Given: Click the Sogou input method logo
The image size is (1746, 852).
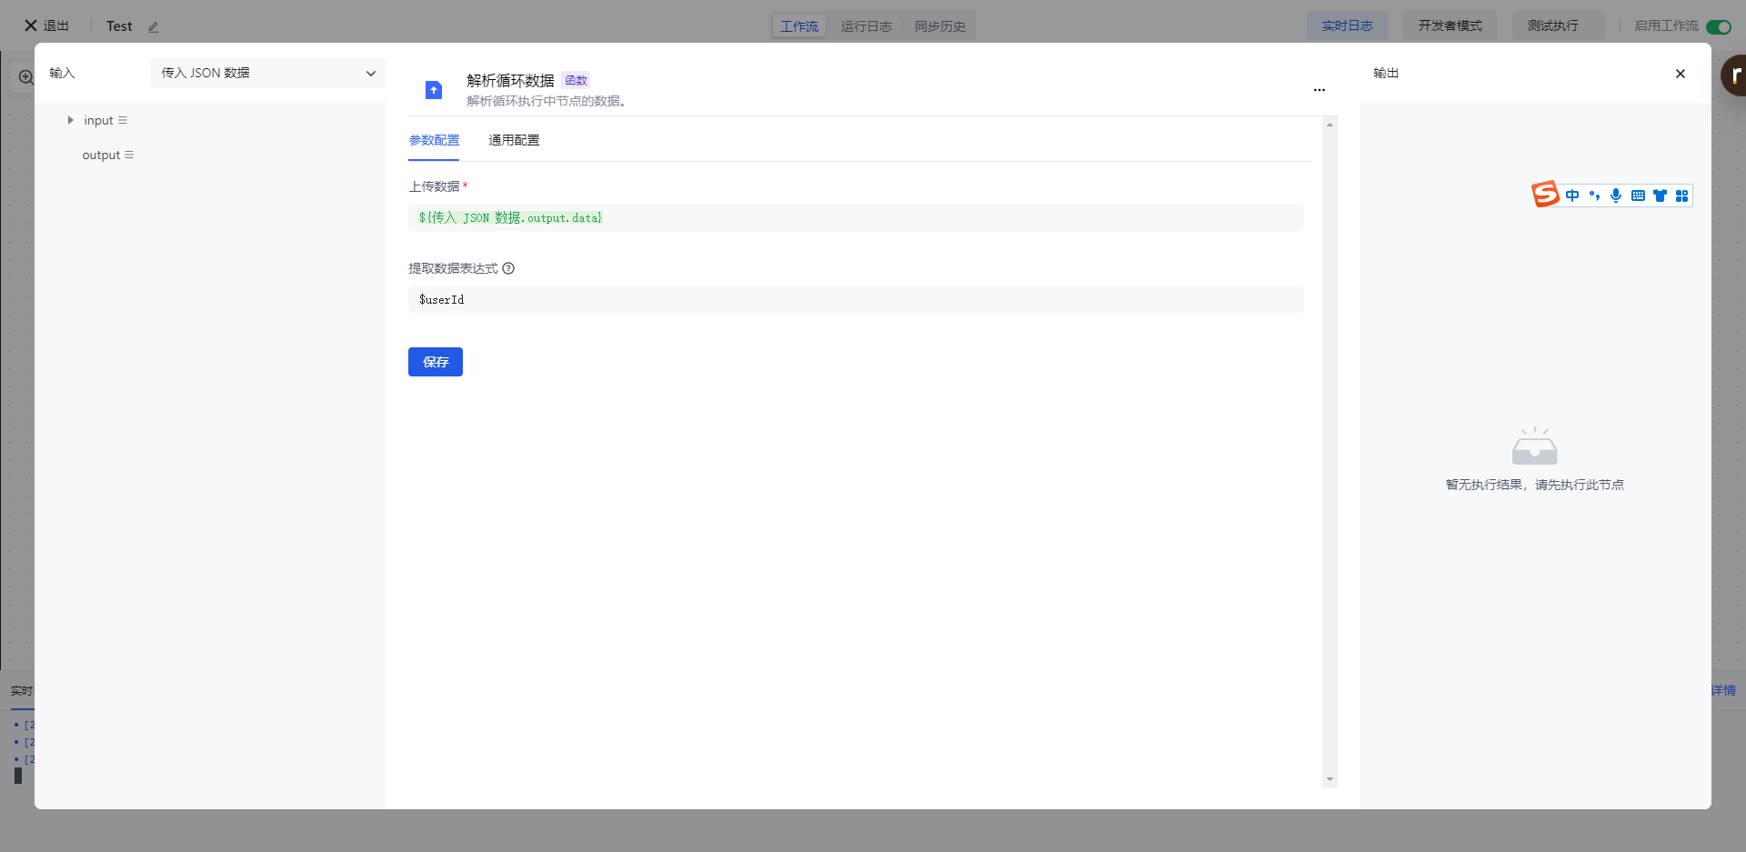Looking at the screenshot, I should (1544, 195).
